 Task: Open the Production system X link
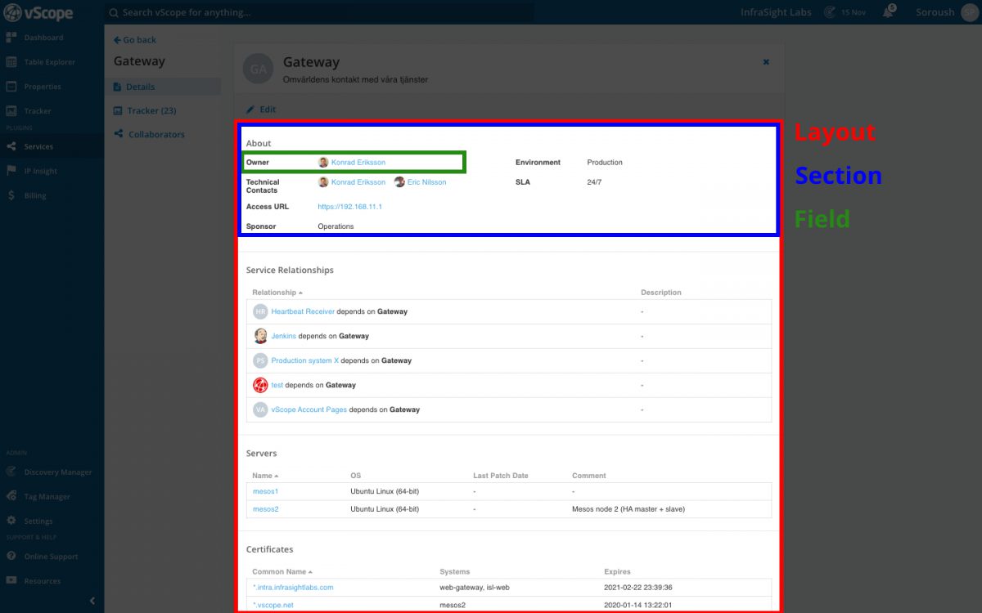(x=305, y=360)
